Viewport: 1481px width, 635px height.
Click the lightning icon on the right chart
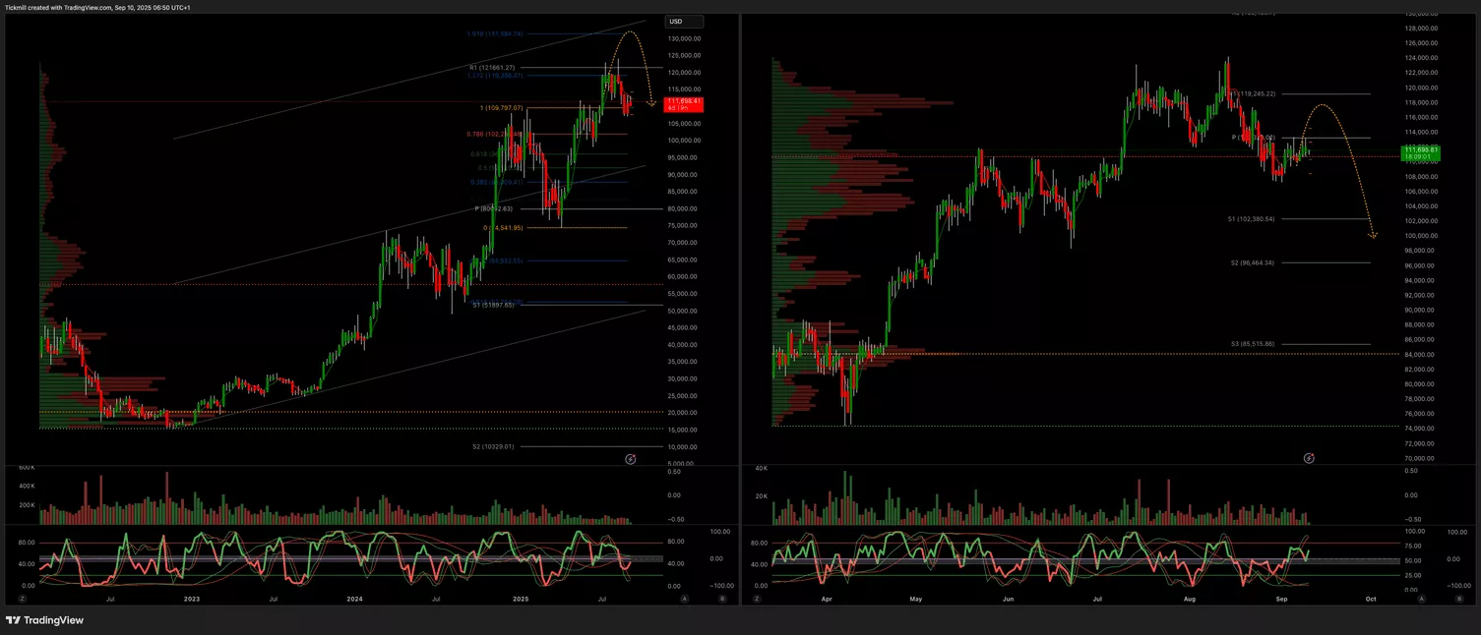tap(1309, 458)
